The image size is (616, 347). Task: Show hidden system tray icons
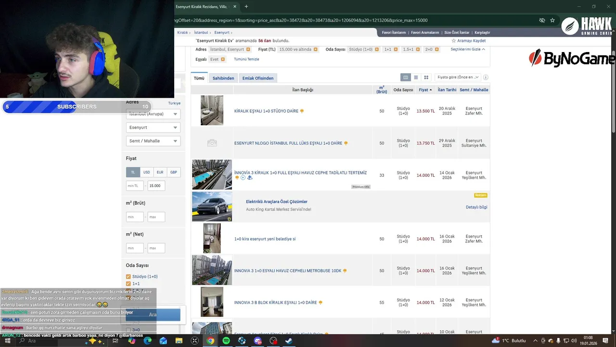click(535, 341)
